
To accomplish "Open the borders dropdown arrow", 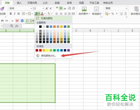I will [26, 14].
